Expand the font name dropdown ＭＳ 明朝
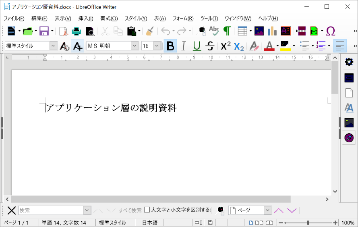Screen dimensions: 358x227 [135, 46]
